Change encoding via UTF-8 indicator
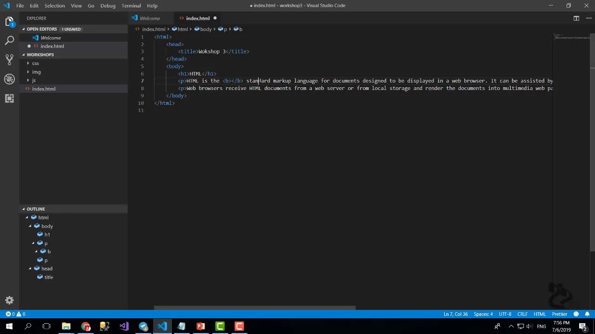 505,314
